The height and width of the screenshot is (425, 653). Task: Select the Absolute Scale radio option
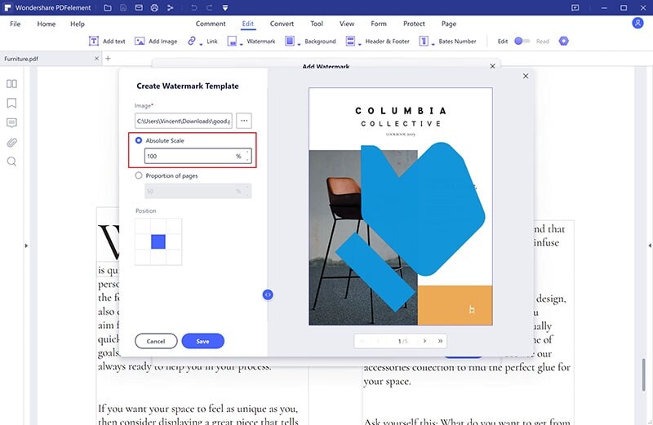point(139,140)
